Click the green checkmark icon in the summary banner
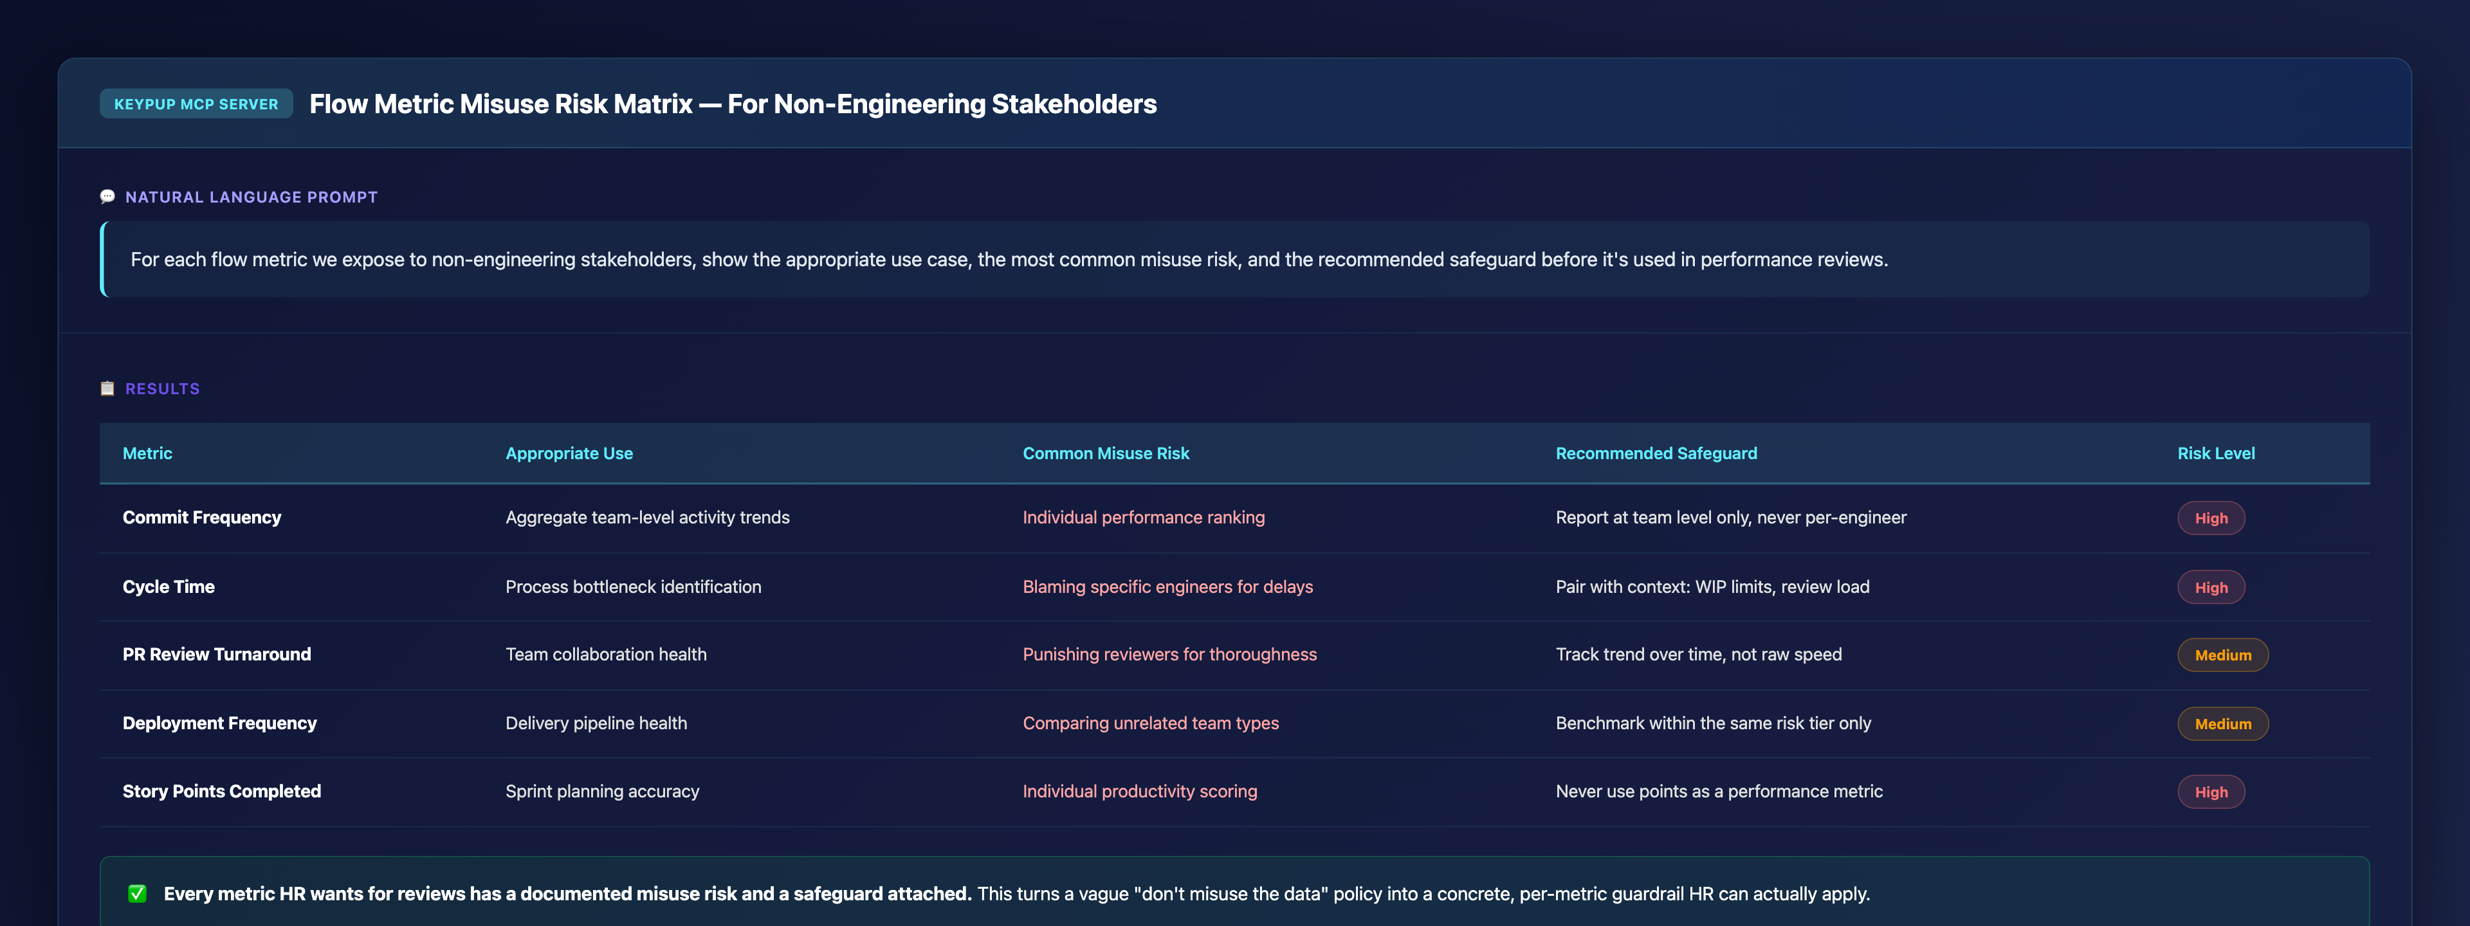This screenshot has height=926, width=2470. tap(137, 893)
